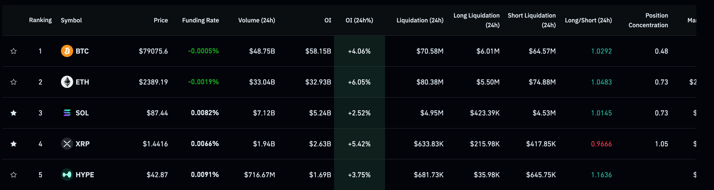
Task: Click the Ethereum coin icon
Action: [67, 82]
